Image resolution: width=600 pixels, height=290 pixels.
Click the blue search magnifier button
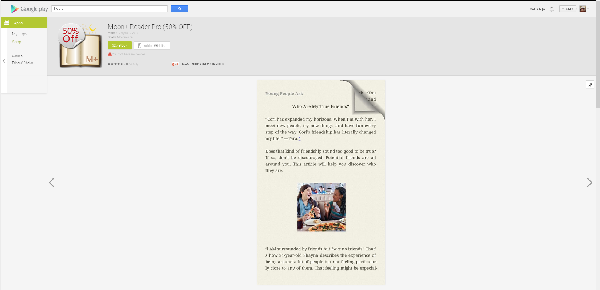click(179, 9)
